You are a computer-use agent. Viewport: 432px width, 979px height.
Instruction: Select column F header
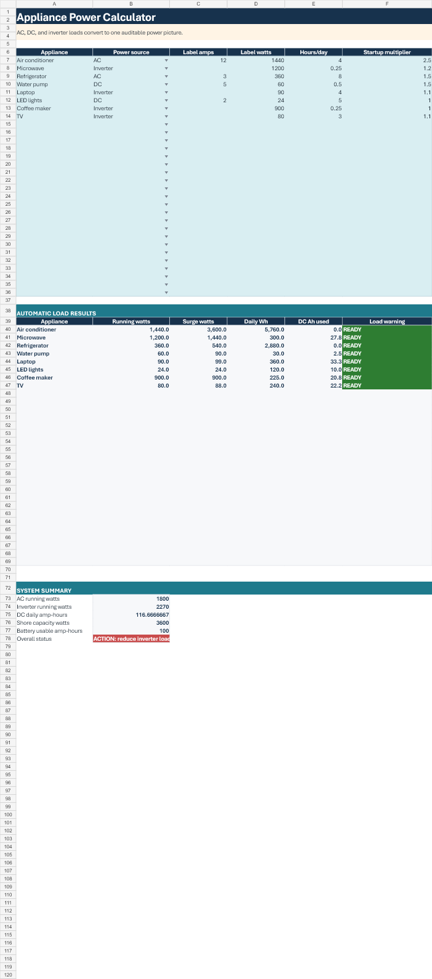click(387, 4)
